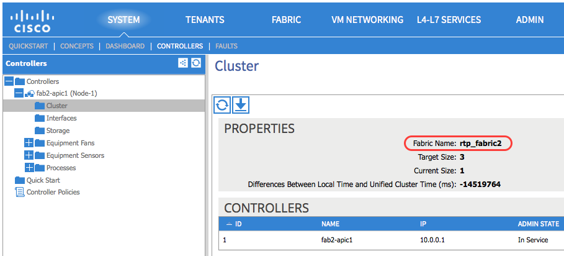Viewport: 564px width, 256px height.
Task: Collapse the Controllers root tree node
Action: [9, 81]
